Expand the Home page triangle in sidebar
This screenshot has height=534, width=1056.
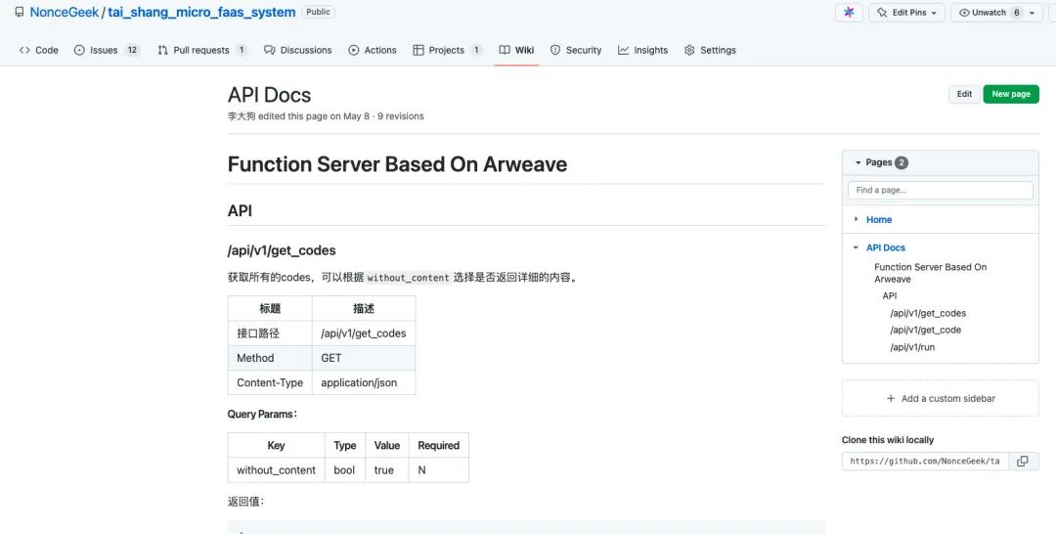856,219
